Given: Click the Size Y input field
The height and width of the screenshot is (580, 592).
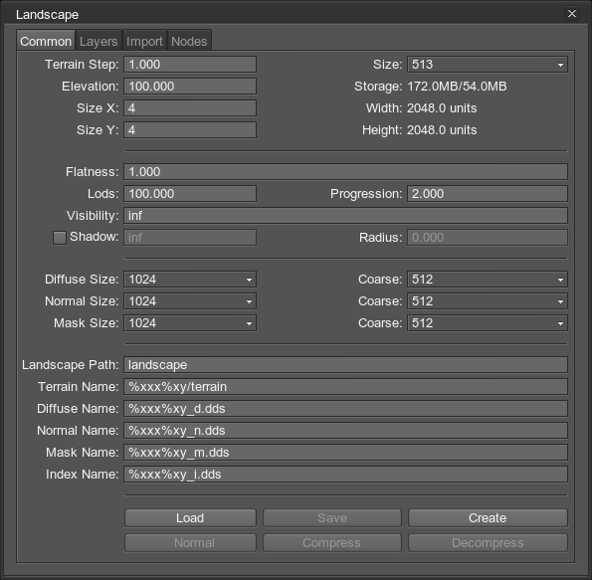Looking at the screenshot, I should click(x=190, y=130).
